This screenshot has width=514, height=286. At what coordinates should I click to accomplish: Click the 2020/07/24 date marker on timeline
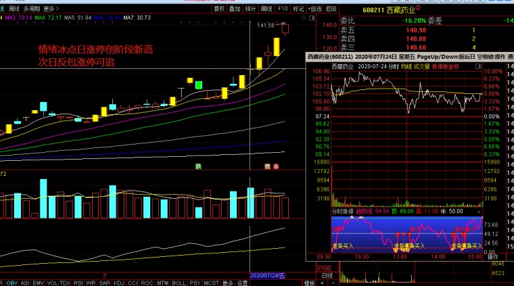tap(266, 276)
